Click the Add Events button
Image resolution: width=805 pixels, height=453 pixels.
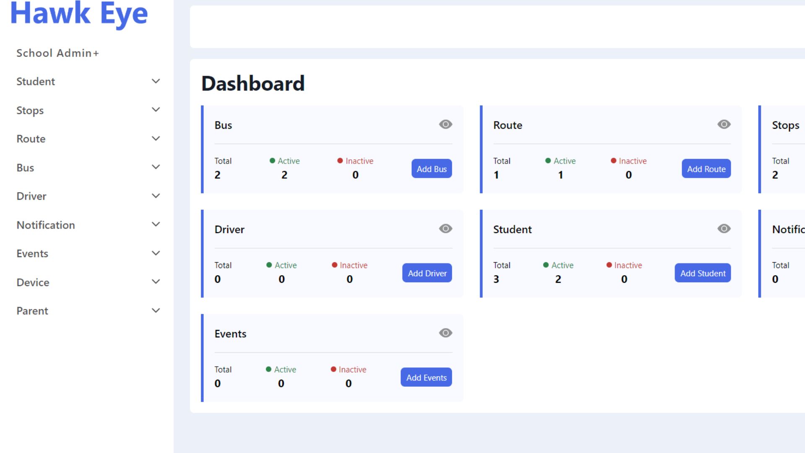point(426,377)
